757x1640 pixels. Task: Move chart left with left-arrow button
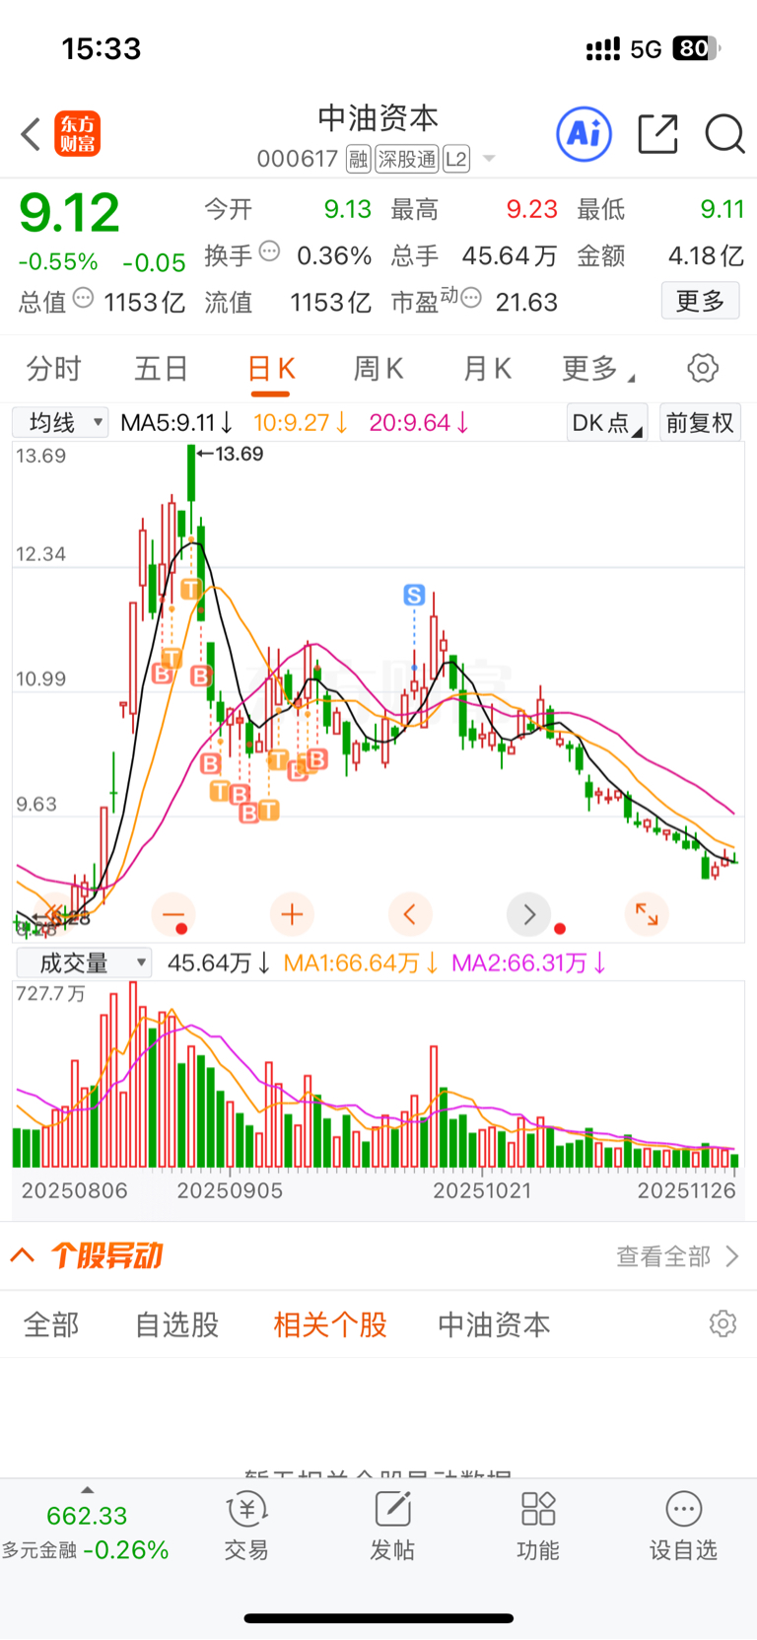(410, 914)
